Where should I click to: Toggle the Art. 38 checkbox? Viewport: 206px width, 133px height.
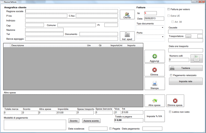pyautogui.click(x=172, y=22)
